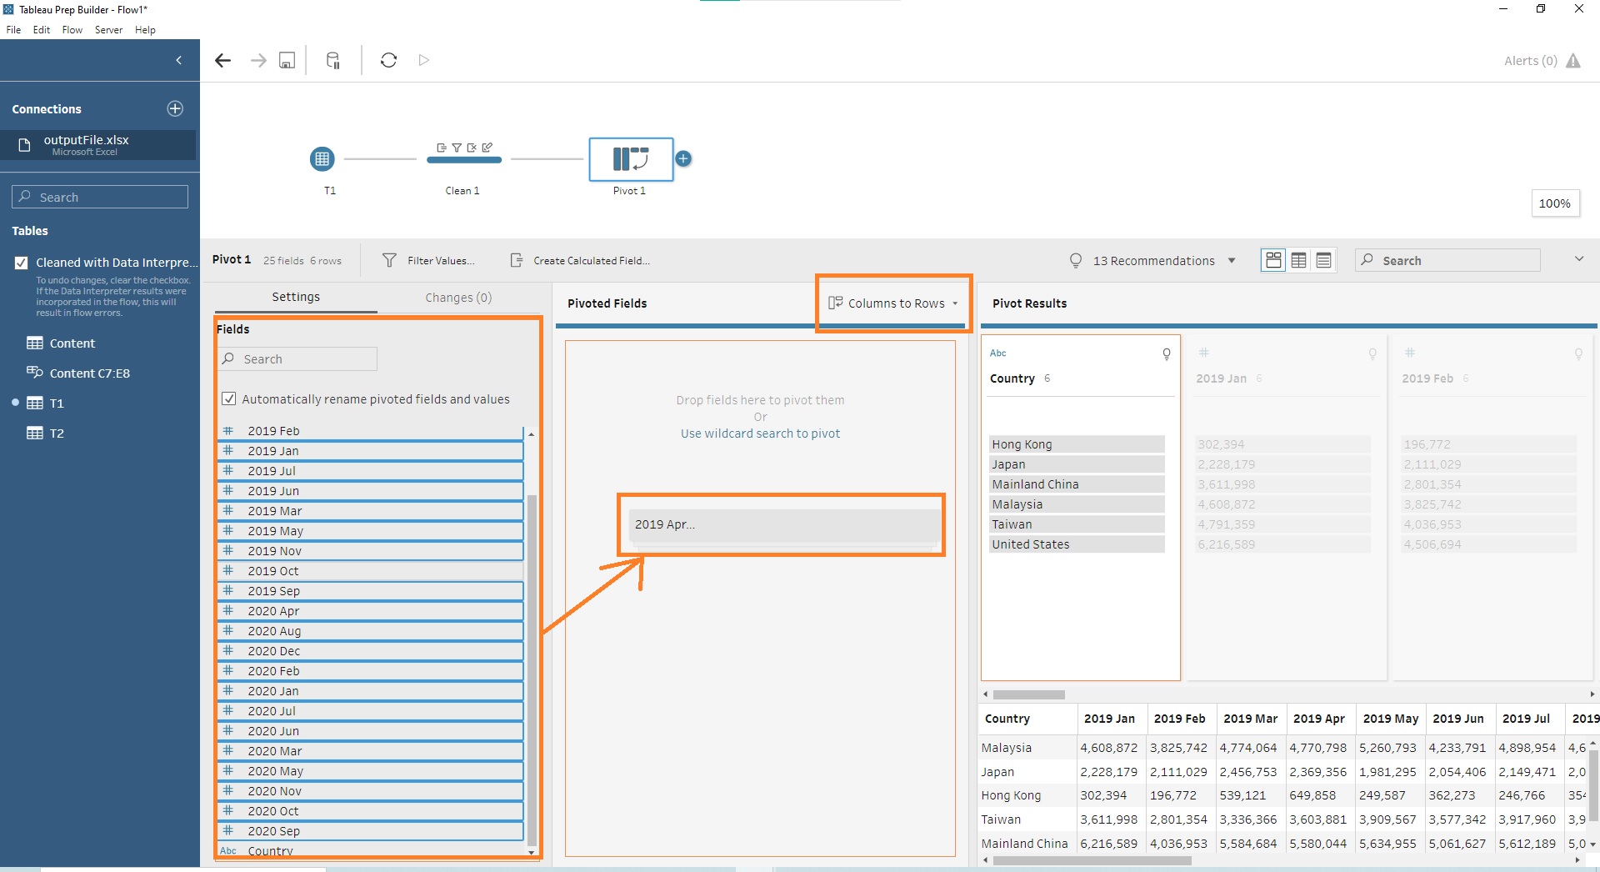Screen dimensions: 1600x872
Task: Select the 2020 Sep field
Action: (370, 831)
